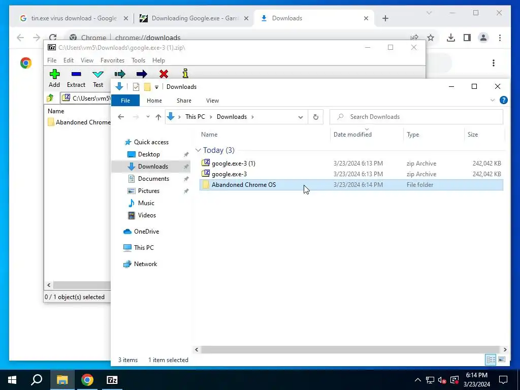Switch to the Explorer View ribbon tab
The width and height of the screenshot is (520, 390).
pos(212,101)
